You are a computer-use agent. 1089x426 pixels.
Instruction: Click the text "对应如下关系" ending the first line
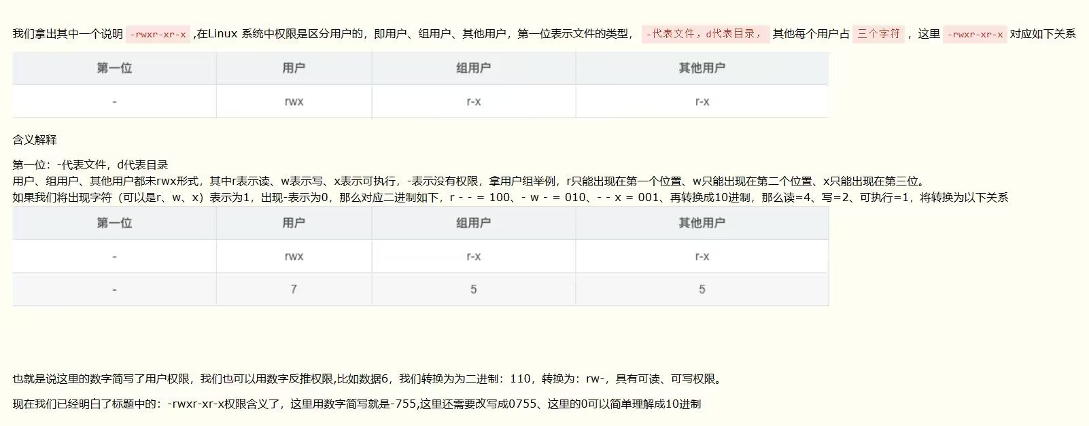coord(1043,34)
